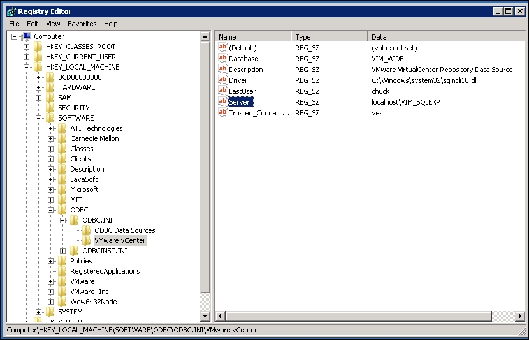This screenshot has width=529, height=340.
Task: Sort values by the Name column header
Action: point(254,37)
